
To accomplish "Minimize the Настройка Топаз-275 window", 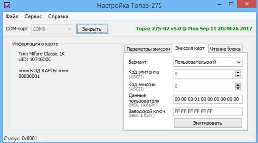I will [219, 4].
